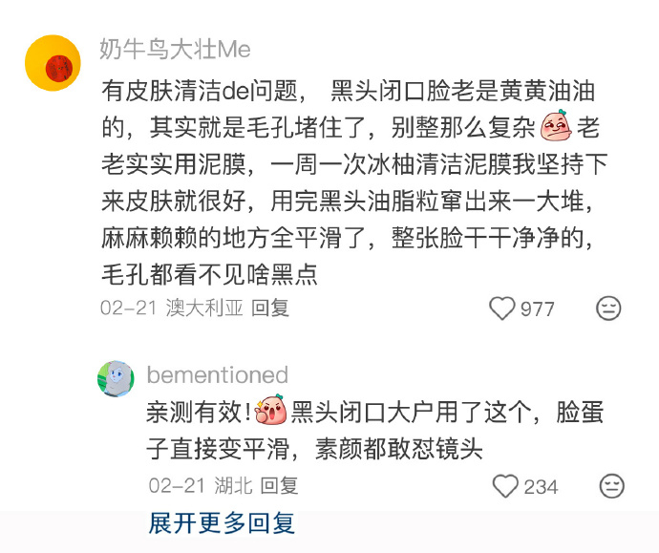The image size is (659, 553).
Task: Reply to the comment from 澳大利亚
Action: click(x=270, y=308)
